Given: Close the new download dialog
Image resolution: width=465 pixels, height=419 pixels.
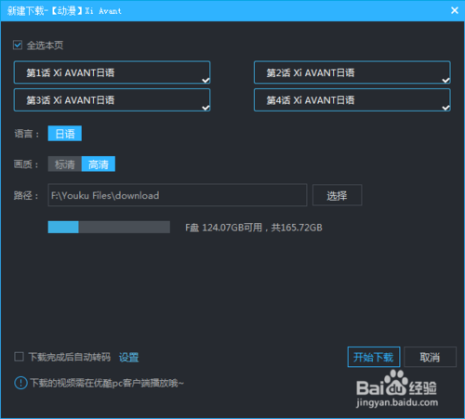Looking at the screenshot, I should 455,10.
